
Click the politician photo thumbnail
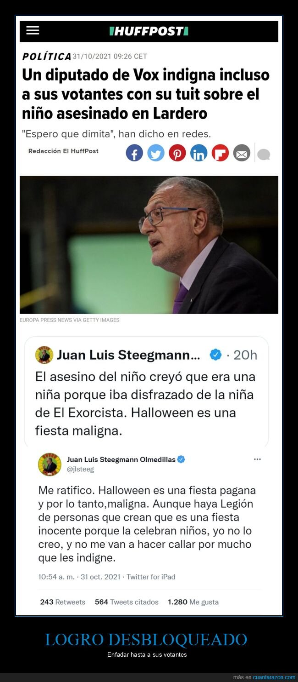(x=149, y=245)
